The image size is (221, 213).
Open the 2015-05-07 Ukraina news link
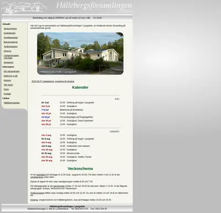pos(53,81)
